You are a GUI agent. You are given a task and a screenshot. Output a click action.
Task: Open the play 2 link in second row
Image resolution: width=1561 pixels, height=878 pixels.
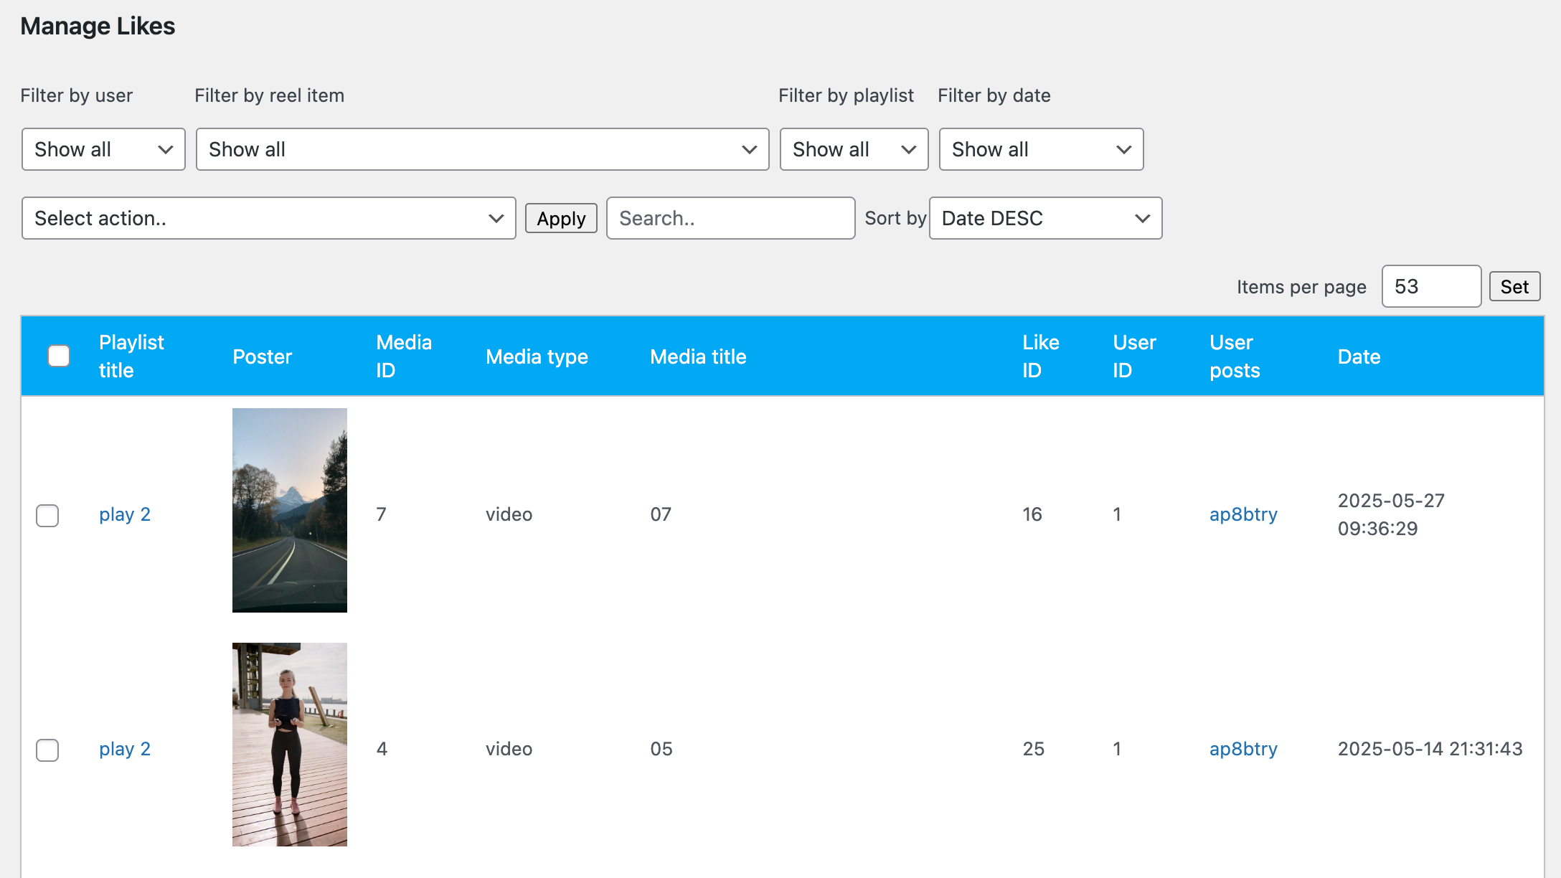click(125, 749)
